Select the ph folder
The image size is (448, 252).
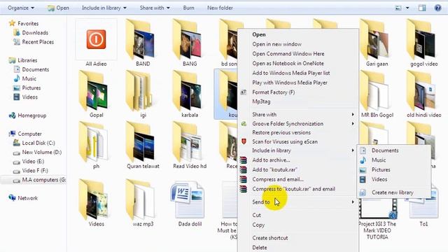(x=97, y=146)
